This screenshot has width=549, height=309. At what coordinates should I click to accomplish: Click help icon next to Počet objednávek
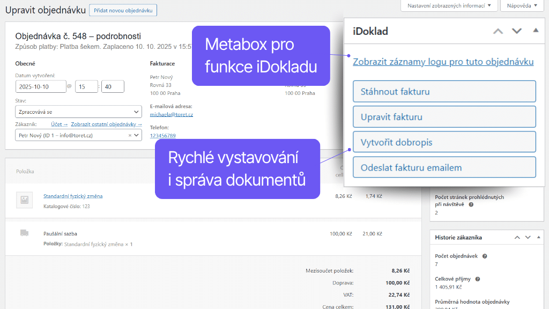[485, 256]
